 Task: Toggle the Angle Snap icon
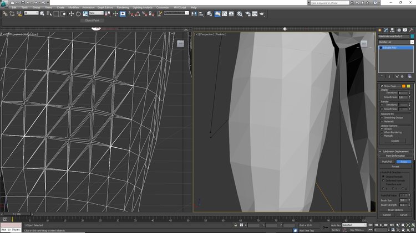[x=138, y=14]
